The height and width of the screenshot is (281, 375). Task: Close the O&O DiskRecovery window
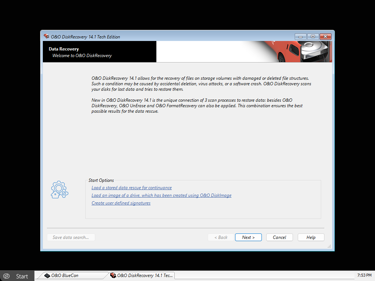[x=325, y=37]
